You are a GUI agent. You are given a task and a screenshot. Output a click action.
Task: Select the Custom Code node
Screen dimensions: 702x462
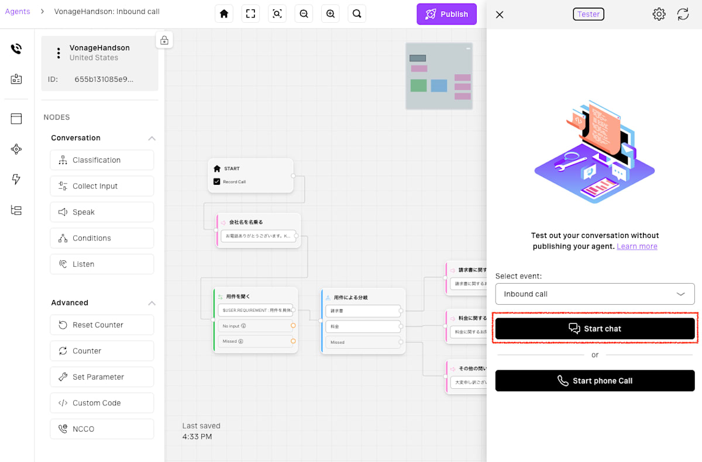102,403
